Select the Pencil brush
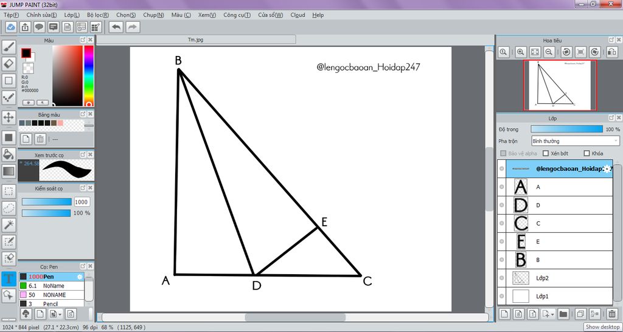This screenshot has height=332, width=623. 52,304
